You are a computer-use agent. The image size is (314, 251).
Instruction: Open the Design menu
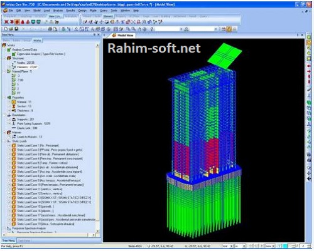[82, 11]
